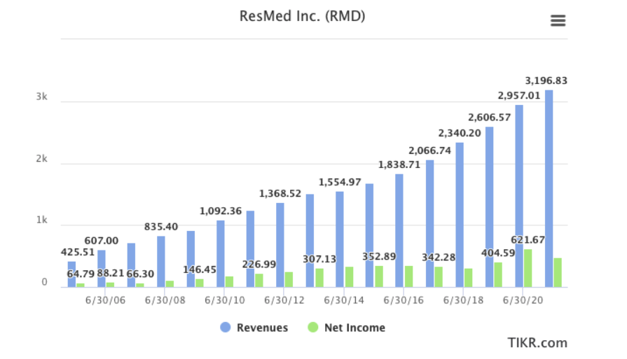Image resolution: width=627 pixels, height=359 pixels.
Task: Click the 6/30/14 x-axis label
Action: [344, 300]
